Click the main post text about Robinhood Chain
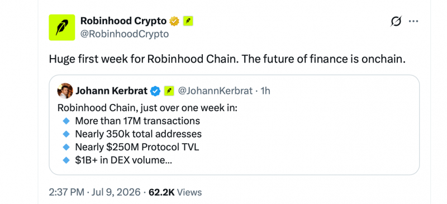The height and width of the screenshot is (204, 447). 227,59
